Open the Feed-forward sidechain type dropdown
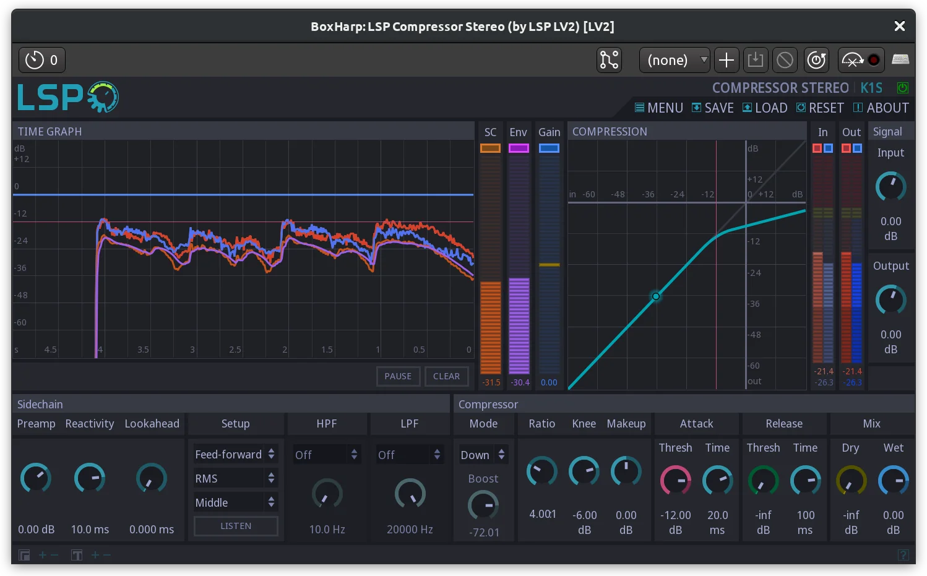 (236, 454)
